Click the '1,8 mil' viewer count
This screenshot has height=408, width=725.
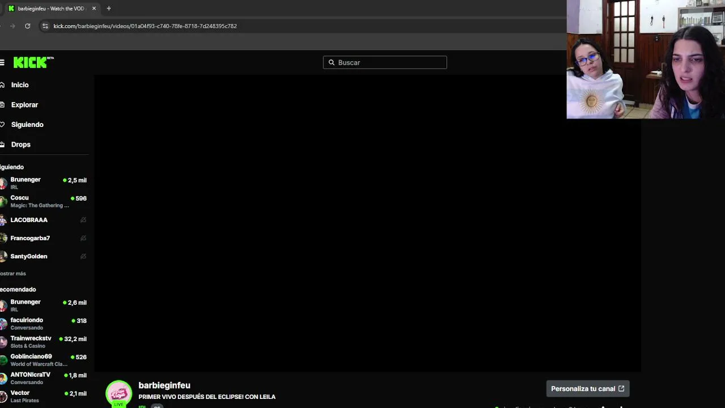coord(78,375)
